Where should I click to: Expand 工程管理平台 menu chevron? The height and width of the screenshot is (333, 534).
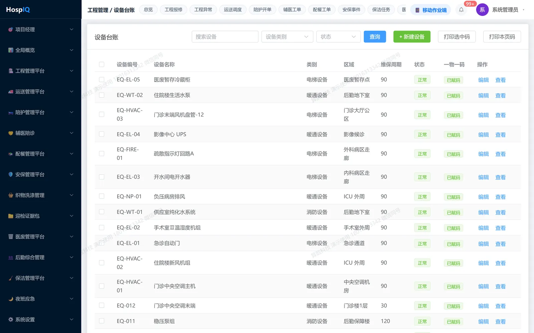71,71
